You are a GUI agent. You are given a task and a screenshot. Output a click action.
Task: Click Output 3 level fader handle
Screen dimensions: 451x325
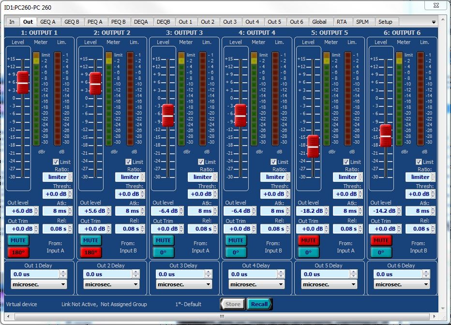pos(168,116)
